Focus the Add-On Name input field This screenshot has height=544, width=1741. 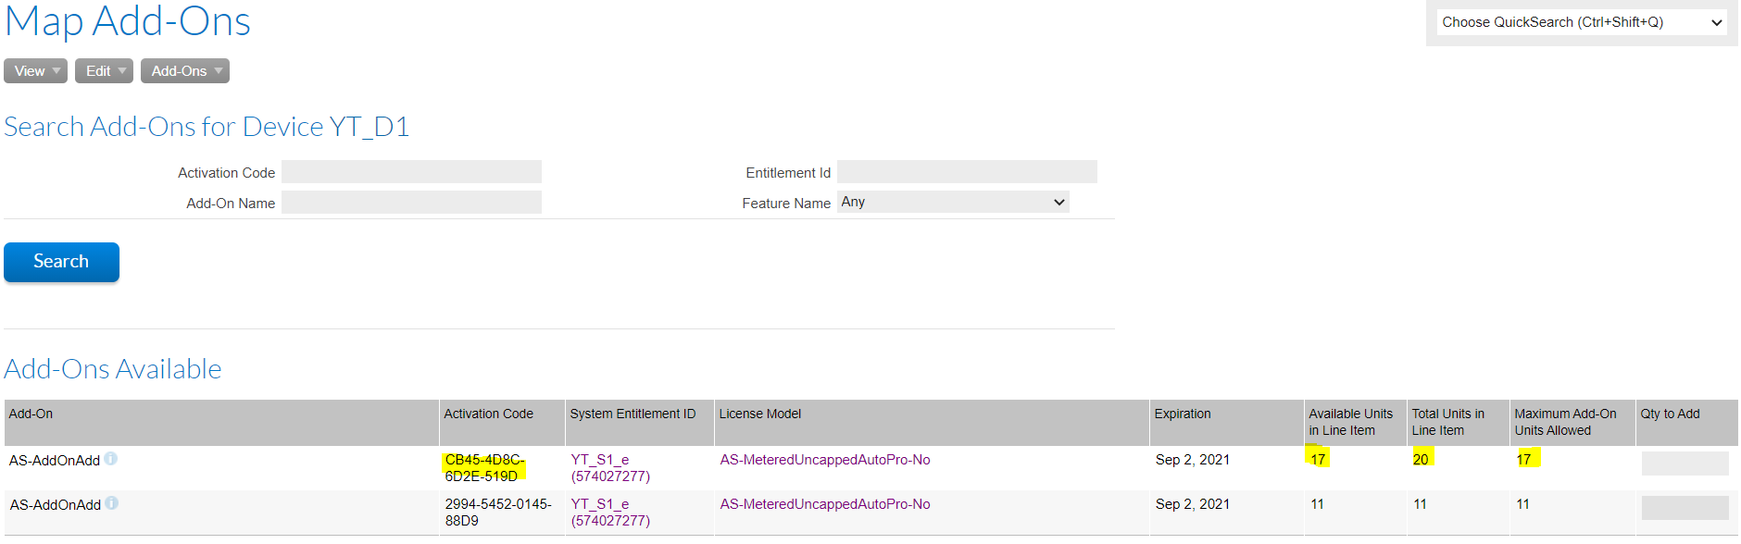(x=411, y=203)
